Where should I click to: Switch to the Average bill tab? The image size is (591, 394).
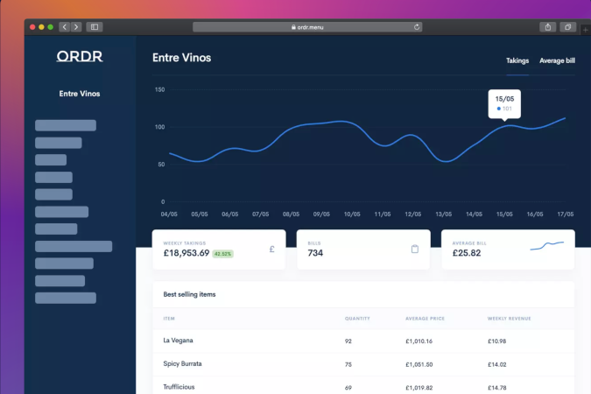tap(557, 61)
